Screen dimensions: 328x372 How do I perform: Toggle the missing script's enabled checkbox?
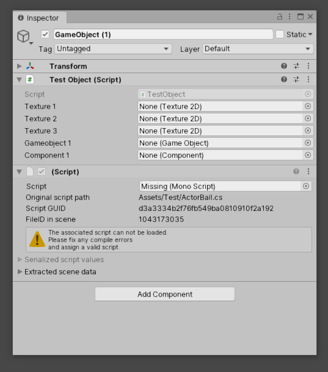coord(42,171)
